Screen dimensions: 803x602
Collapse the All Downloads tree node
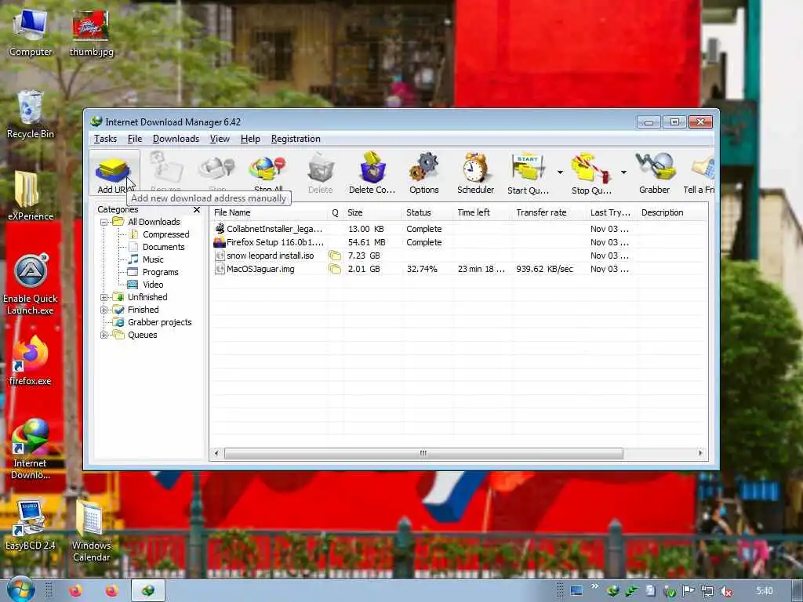point(104,222)
